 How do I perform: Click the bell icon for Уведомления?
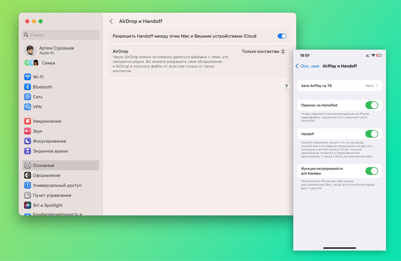pyautogui.click(x=27, y=121)
